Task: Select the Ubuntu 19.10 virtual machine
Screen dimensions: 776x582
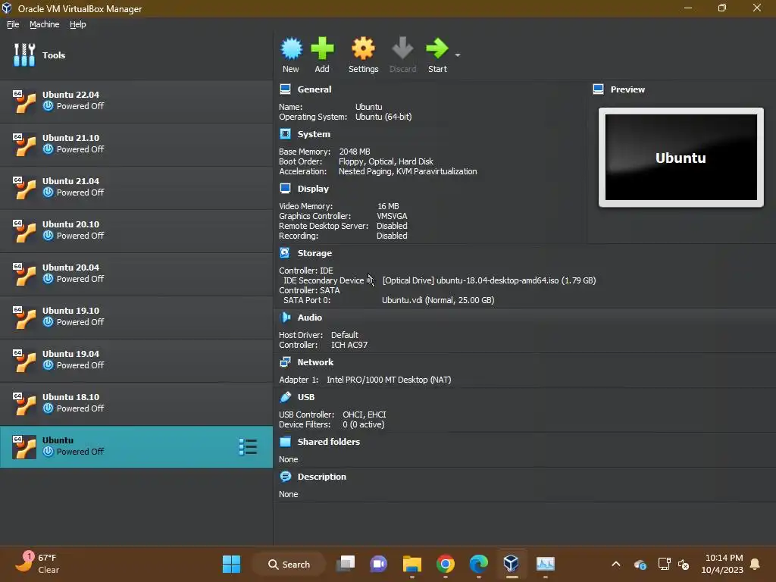Action: (x=136, y=317)
